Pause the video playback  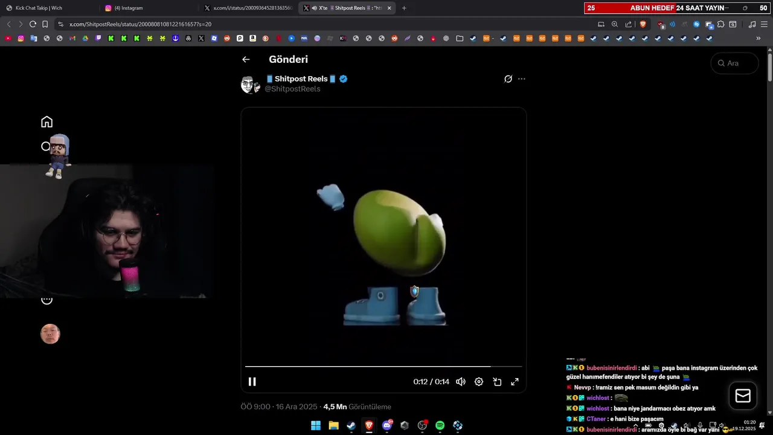click(x=252, y=382)
